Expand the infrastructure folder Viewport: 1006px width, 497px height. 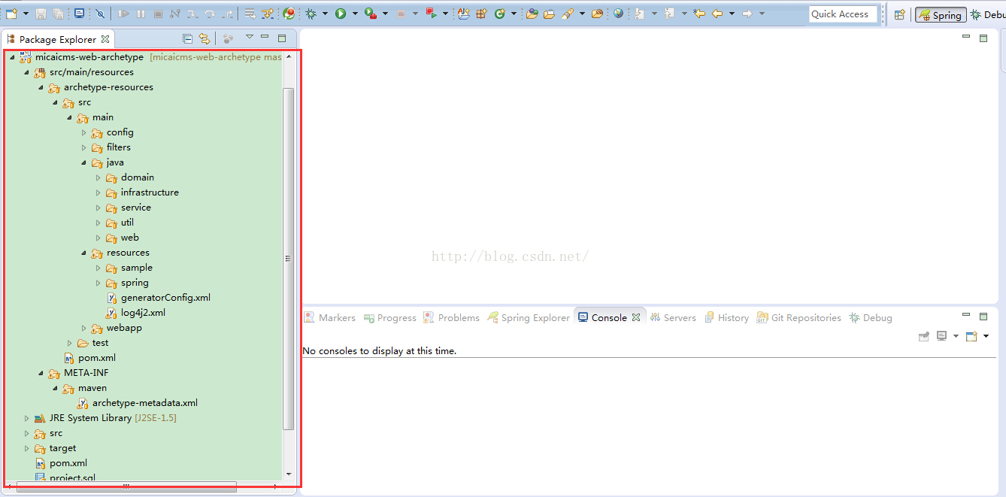[98, 192]
